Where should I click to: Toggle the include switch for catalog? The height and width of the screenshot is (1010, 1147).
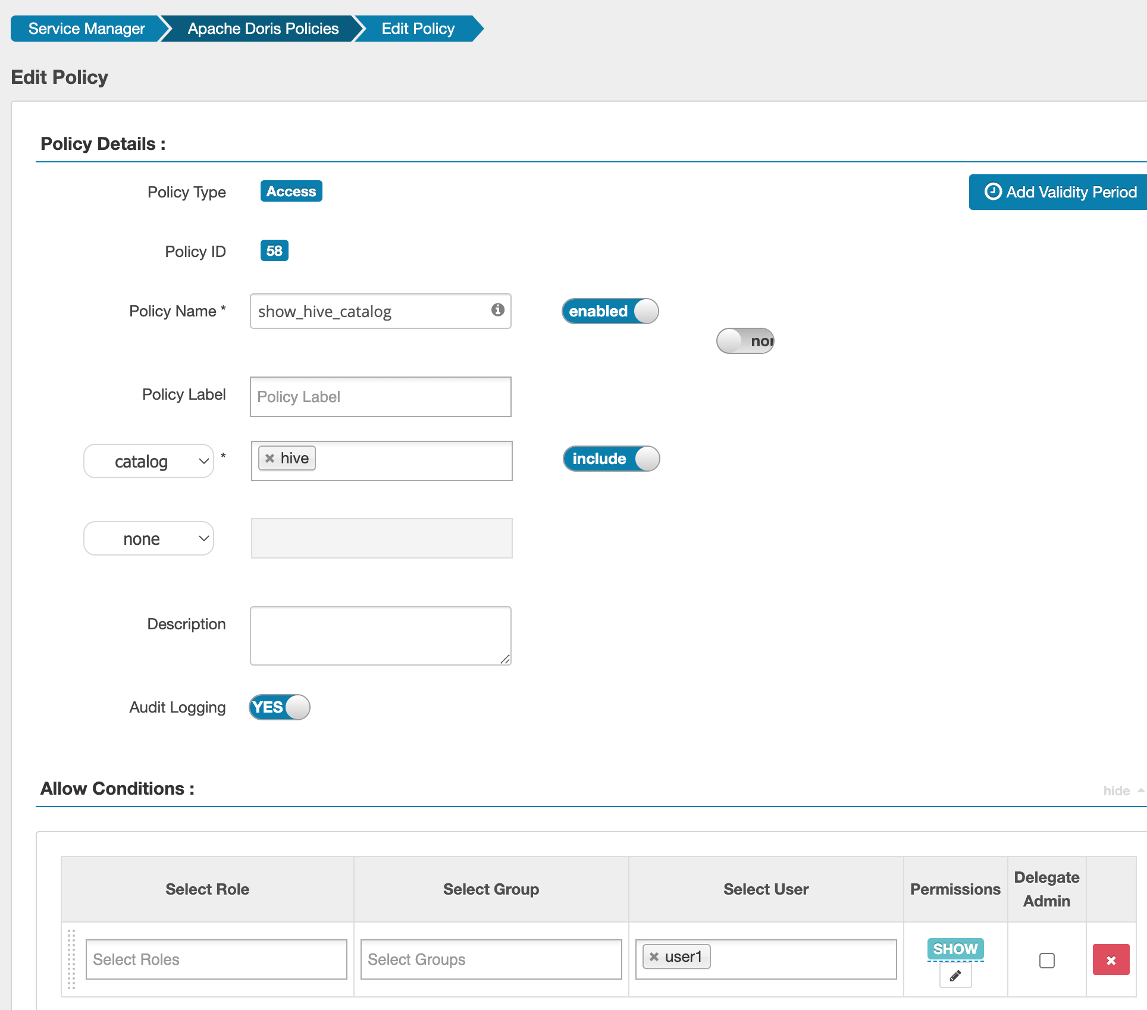point(611,459)
